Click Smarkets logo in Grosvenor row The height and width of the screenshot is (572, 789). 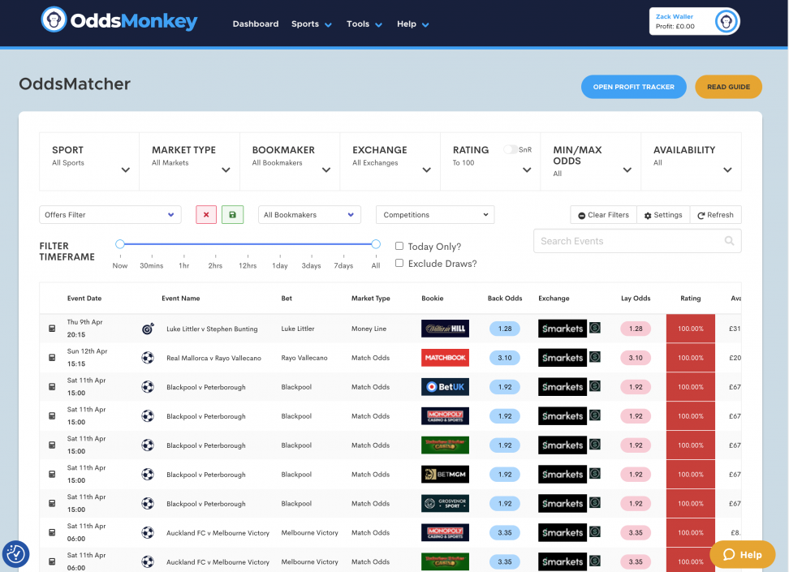click(x=563, y=504)
